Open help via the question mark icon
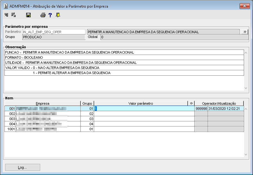This screenshot has height=175, width=253. pos(50,15)
